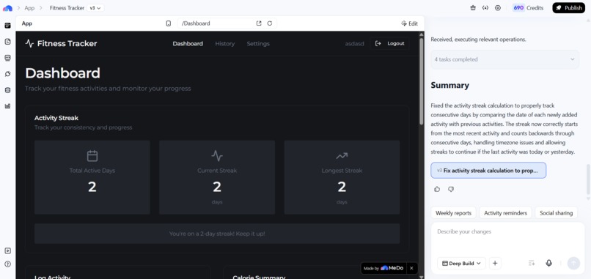Screen dimensions: 591x279
Task: Click the 2-day streak message banner
Action: point(217,234)
